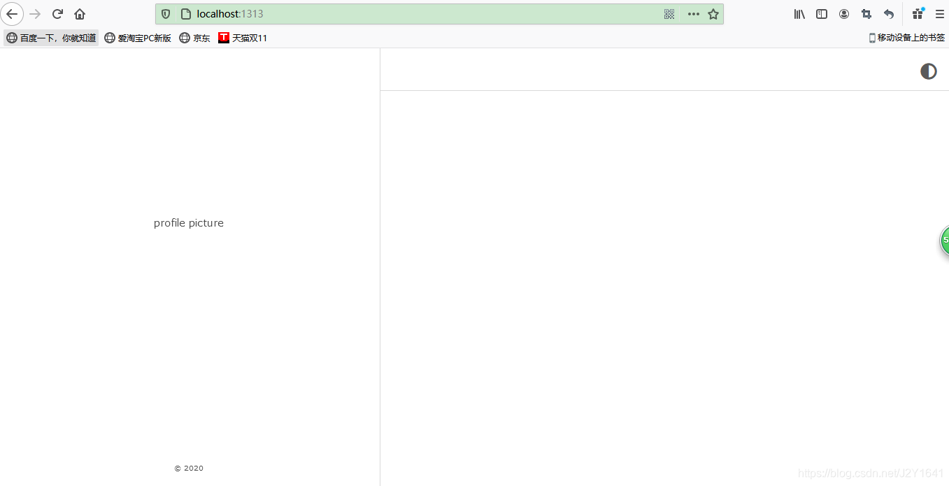Viewport: 949px width, 486px height.
Task: Reload the current page
Action: (x=57, y=14)
